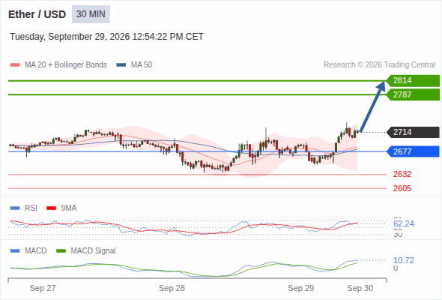Click the MA 20 + Bollinger Bands red swatch
Screen dimensions: 442x300
tap(15, 65)
